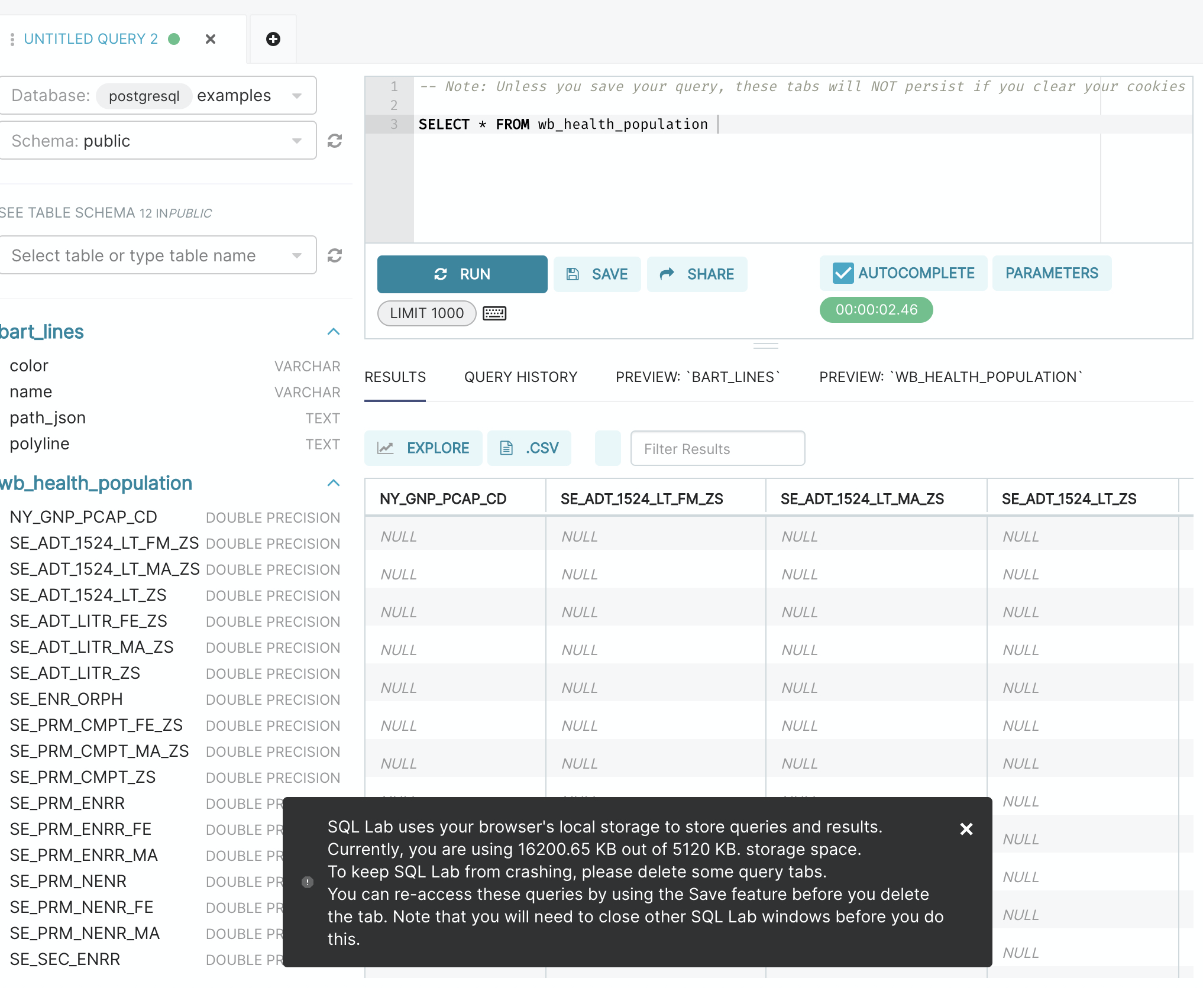Refresh the schema list
Viewport: 1203px width, 988px height.
point(335,141)
